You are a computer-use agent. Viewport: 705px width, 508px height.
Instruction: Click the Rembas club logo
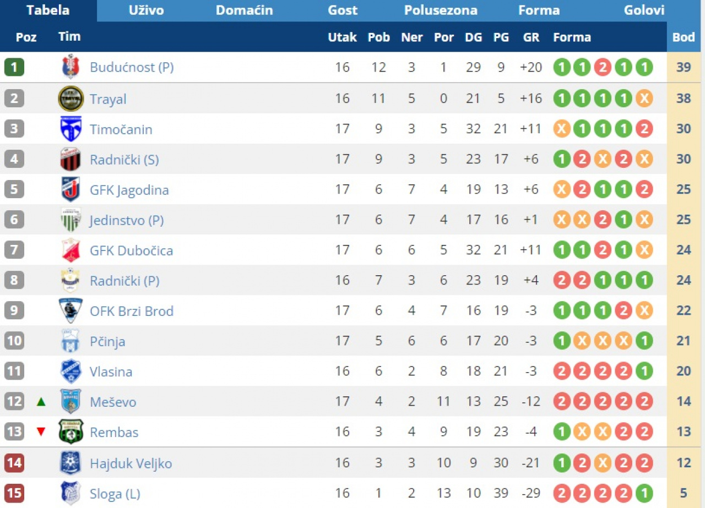click(70, 432)
